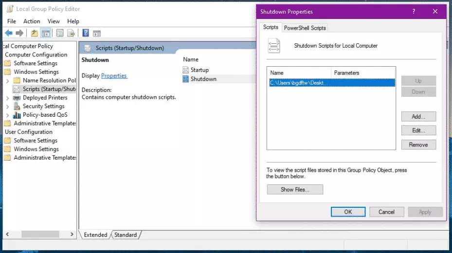Select Startup in the scripts list
The image size is (452, 253).
point(199,70)
